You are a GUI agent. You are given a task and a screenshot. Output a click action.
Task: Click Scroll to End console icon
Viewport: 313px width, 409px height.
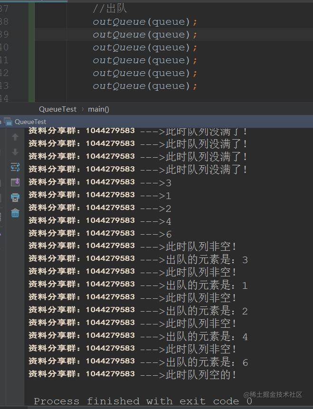pyautogui.click(x=15, y=182)
